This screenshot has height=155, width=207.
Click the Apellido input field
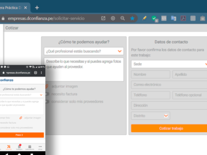tap(190, 74)
